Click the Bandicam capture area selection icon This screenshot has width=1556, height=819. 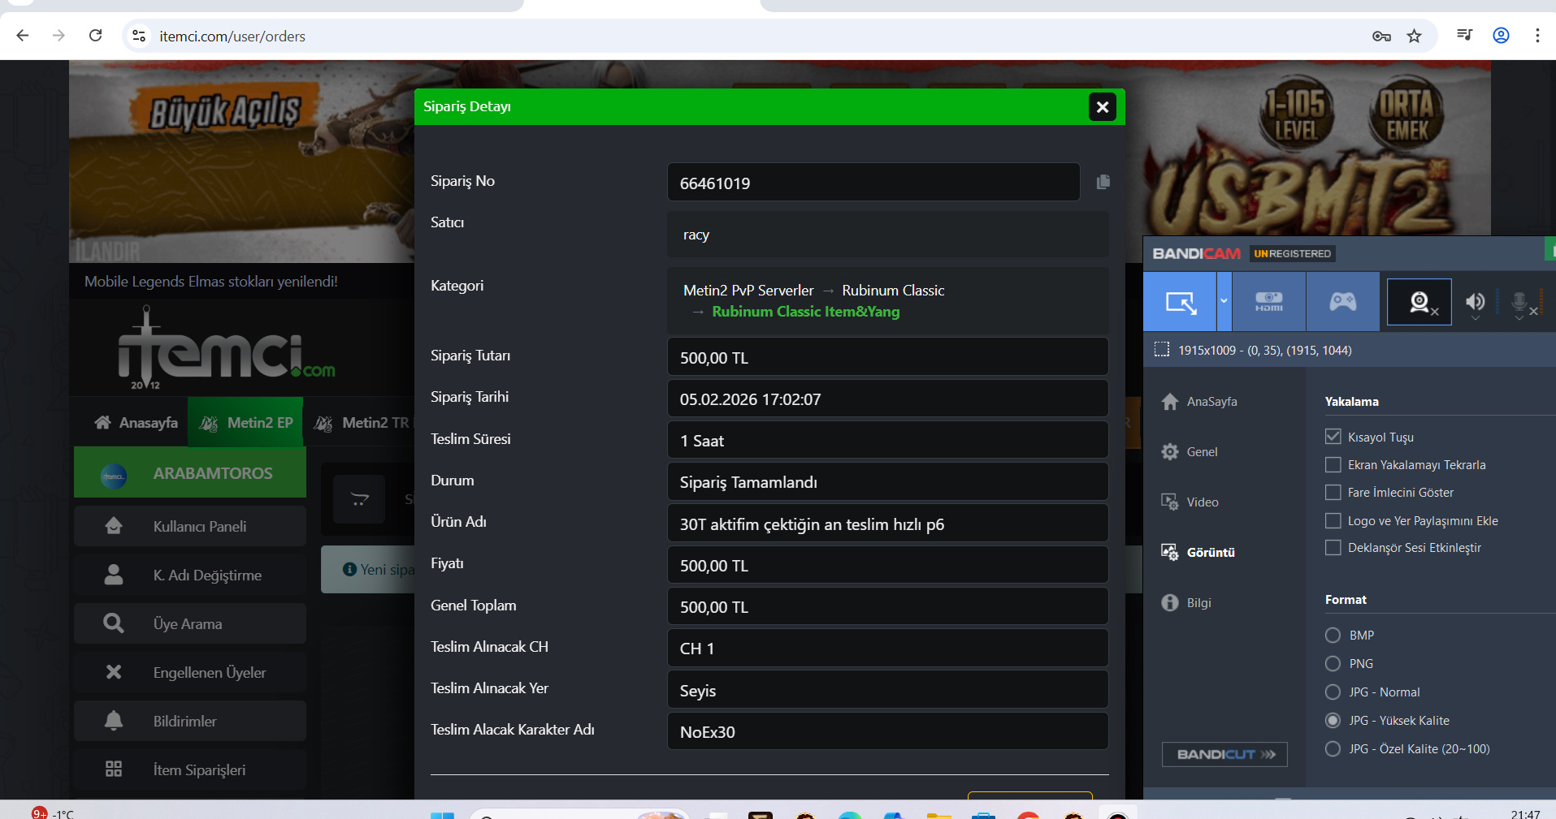click(1162, 350)
